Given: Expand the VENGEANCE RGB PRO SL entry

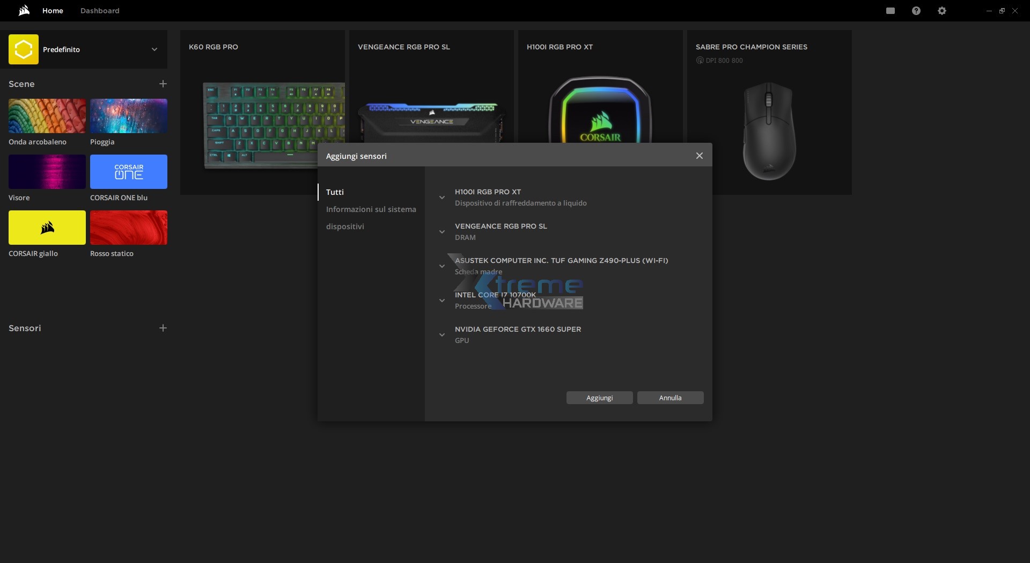Looking at the screenshot, I should pyautogui.click(x=442, y=232).
